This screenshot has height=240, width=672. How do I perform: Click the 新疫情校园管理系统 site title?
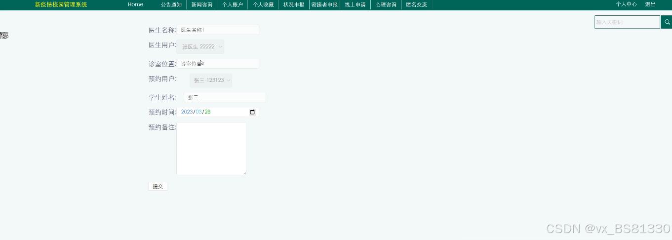[61, 4]
